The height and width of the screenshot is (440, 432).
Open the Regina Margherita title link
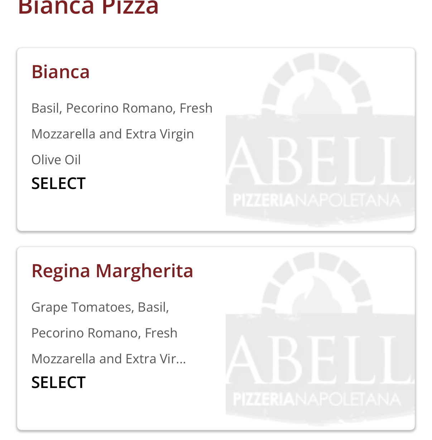(x=112, y=270)
